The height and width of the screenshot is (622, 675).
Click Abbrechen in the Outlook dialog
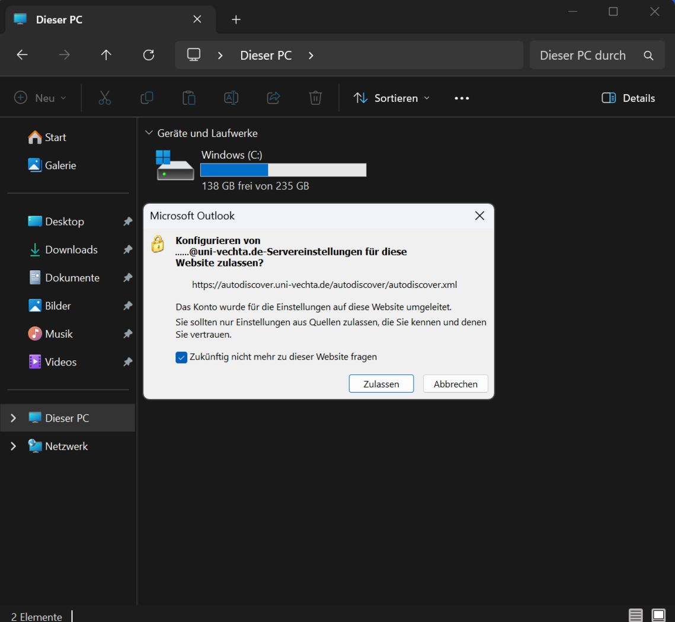[456, 384]
